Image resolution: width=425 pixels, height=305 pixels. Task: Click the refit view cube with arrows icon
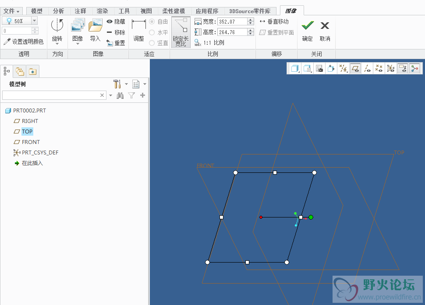331,68
